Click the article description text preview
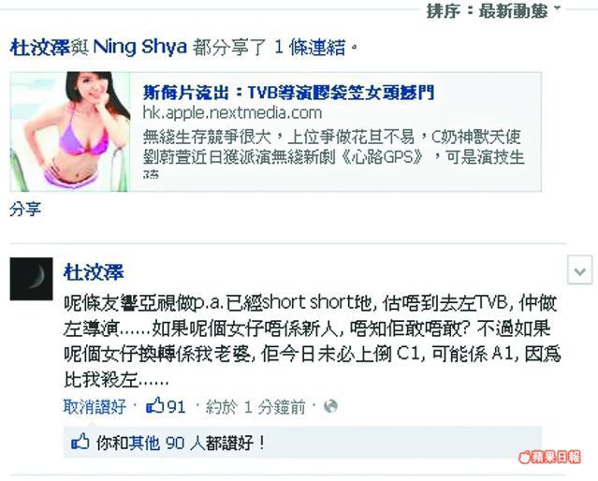Image resolution: width=598 pixels, height=481 pixels. pos(334,153)
